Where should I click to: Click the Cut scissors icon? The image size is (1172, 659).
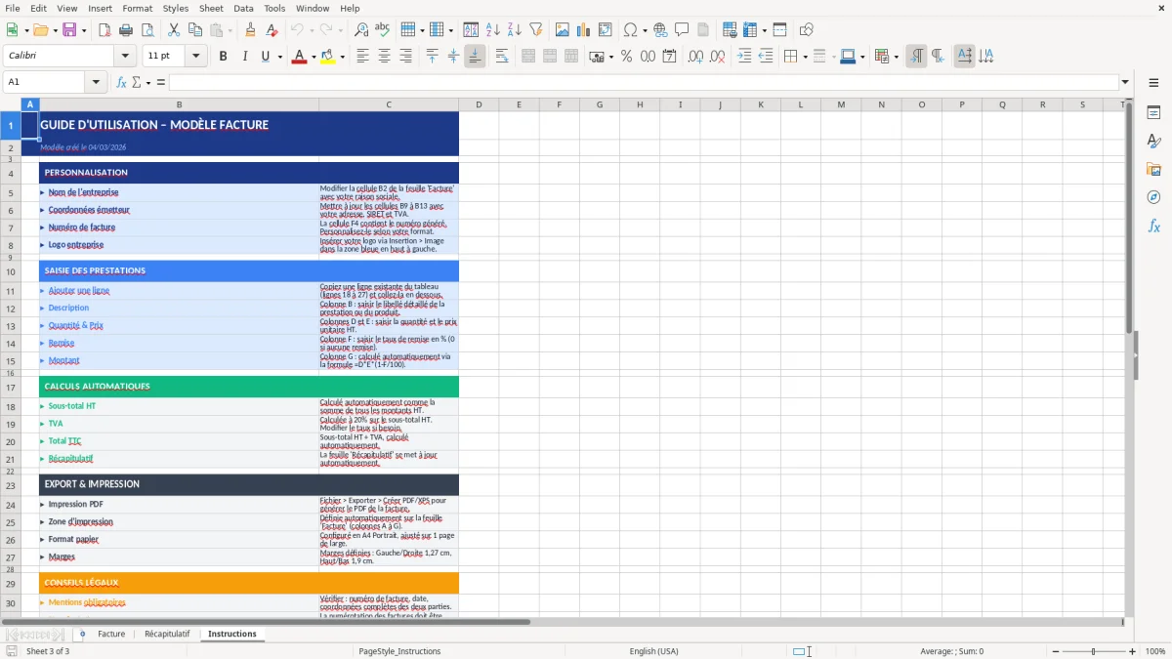coord(173,30)
